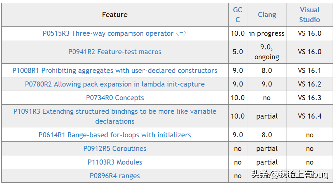Screen dimensions: 334x184
Task: Click the Feature column header
Action: tap(115, 15)
